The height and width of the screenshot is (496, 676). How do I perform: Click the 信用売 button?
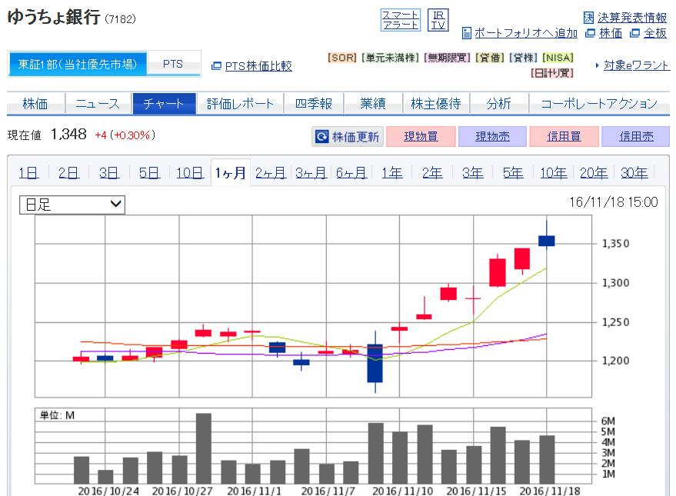pyautogui.click(x=636, y=137)
